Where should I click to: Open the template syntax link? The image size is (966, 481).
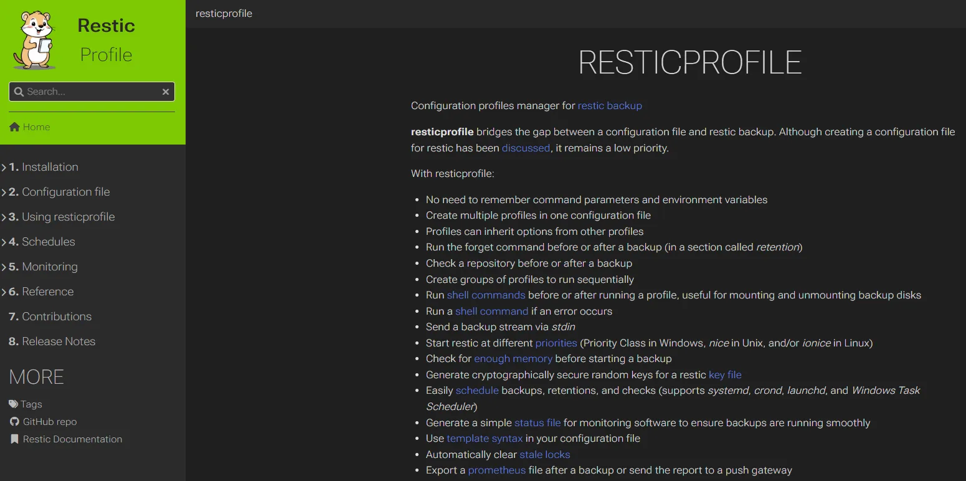tap(485, 439)
